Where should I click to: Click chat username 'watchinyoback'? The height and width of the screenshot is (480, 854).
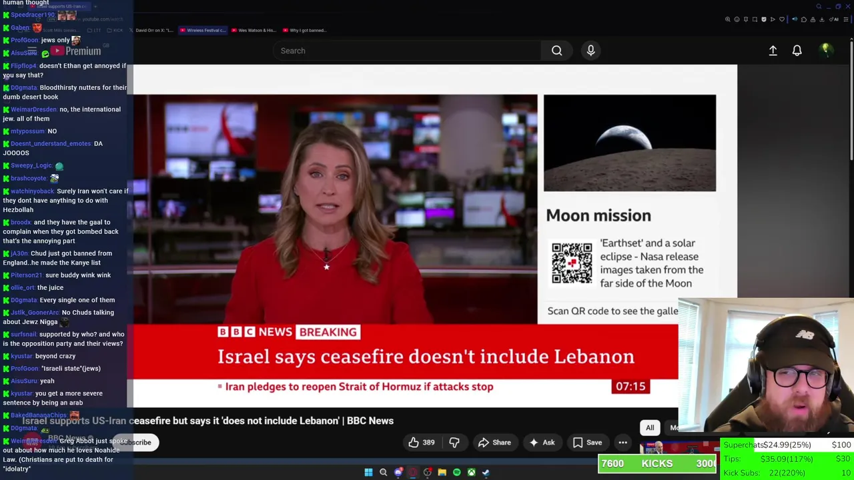pyautogui.click(x=32, y=191)
